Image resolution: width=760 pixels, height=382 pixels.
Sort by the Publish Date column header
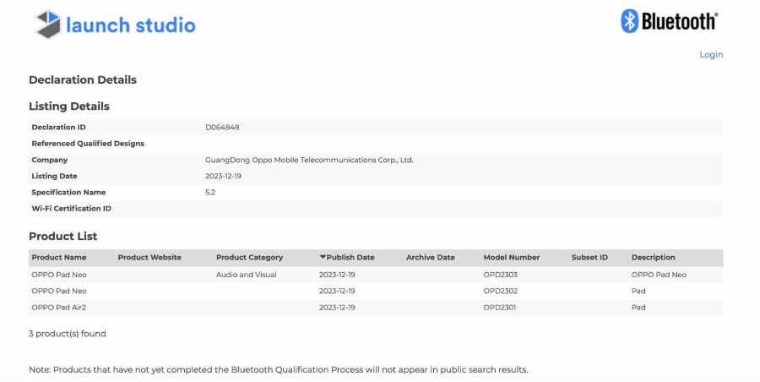pyautogui.click(x=347, y=257)
